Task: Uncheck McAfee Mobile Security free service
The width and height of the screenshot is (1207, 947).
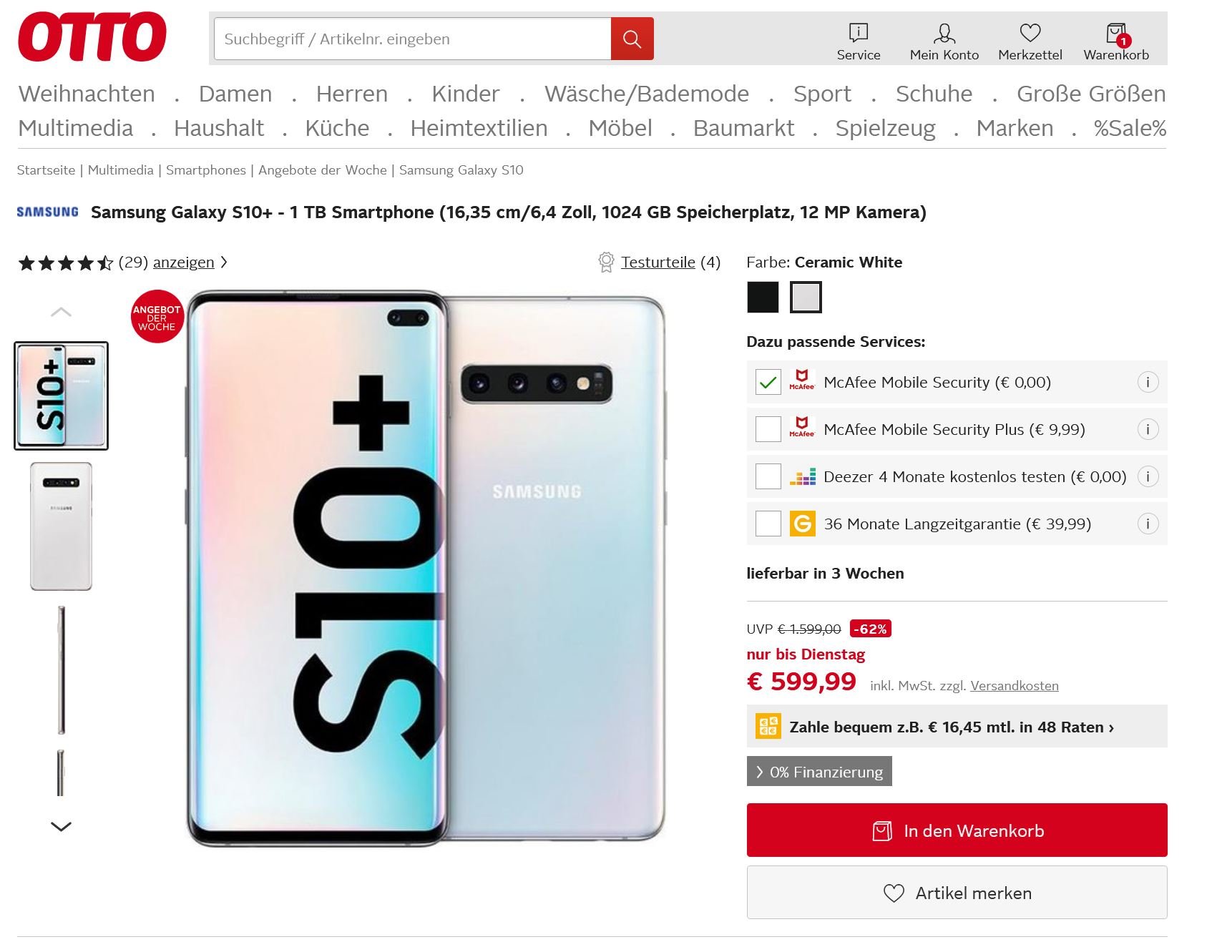Action: 768,382
